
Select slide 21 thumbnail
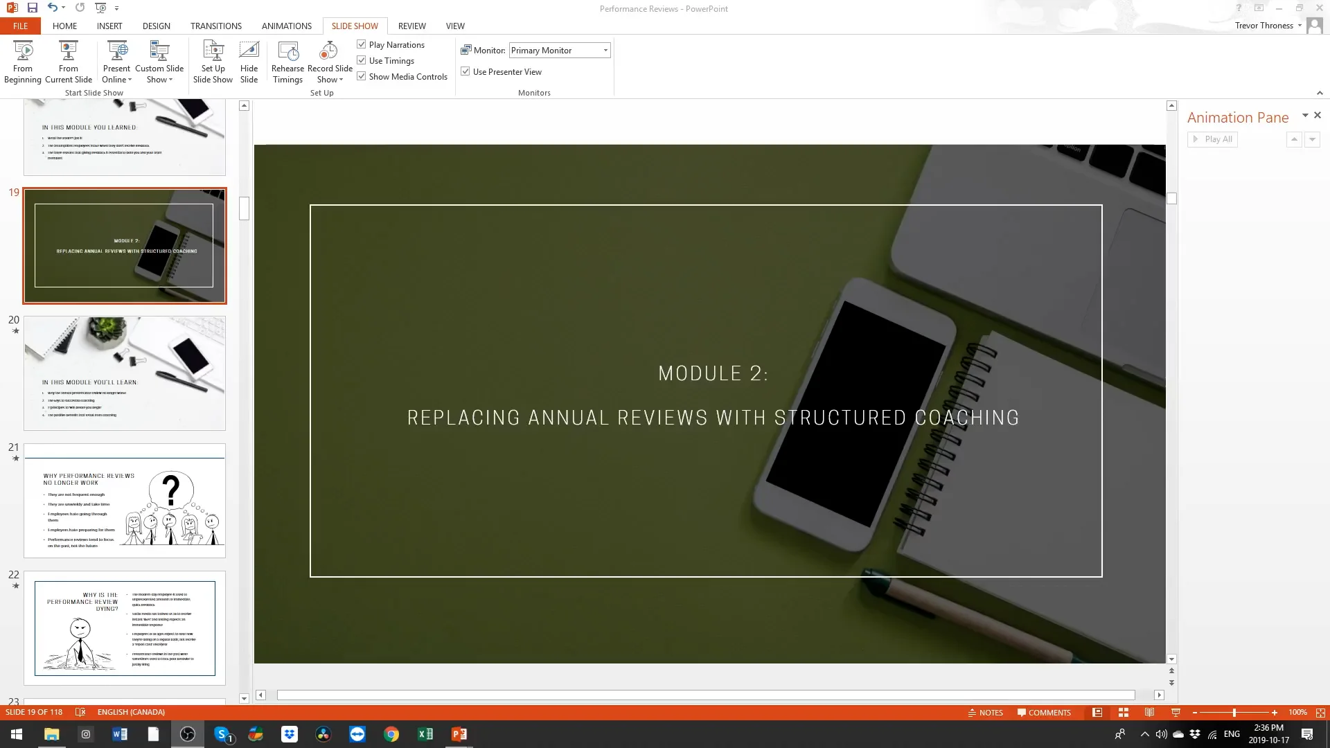(125, 501)
